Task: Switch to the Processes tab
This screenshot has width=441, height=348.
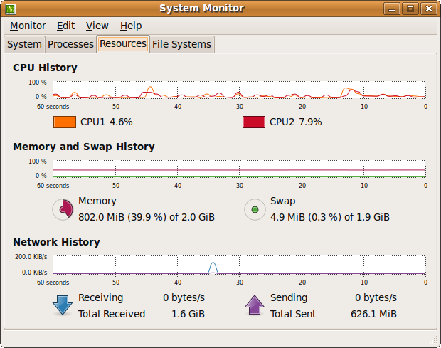Action: click(70, 44)
